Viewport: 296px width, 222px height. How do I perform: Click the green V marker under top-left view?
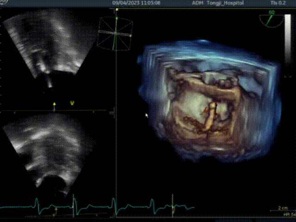coord(72,103)
